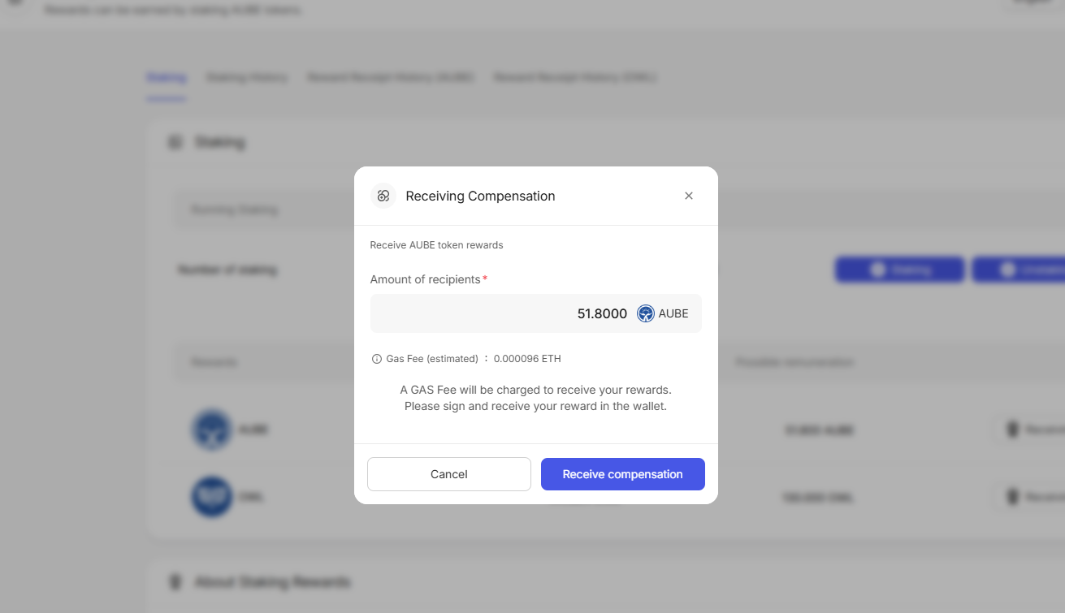Switch to the Staking tab
The width and height of the screenshot is (1065, 613).
point(167,78)
